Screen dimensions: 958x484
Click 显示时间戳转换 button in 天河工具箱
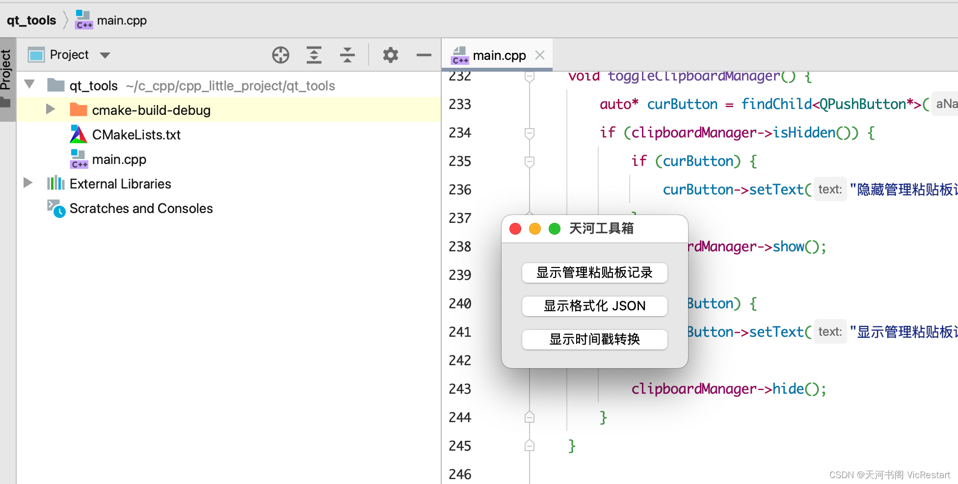click(595, 340)
